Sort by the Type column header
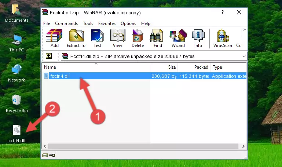The width and height of the screenshot is (282, 167). (x=228, y=67)
